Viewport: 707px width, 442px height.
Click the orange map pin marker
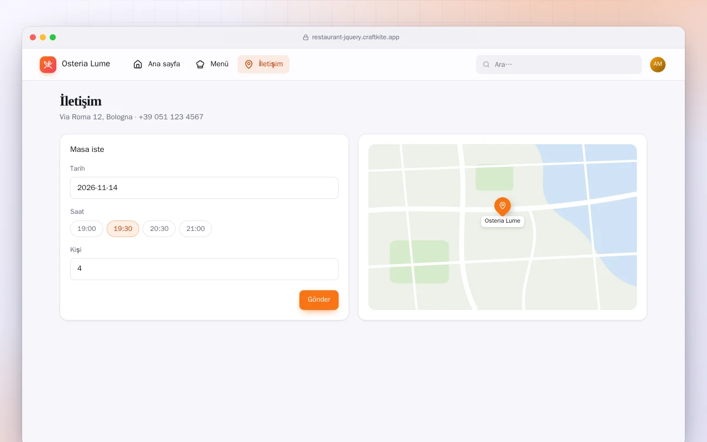pyautogui.click(x=503, y=207)
